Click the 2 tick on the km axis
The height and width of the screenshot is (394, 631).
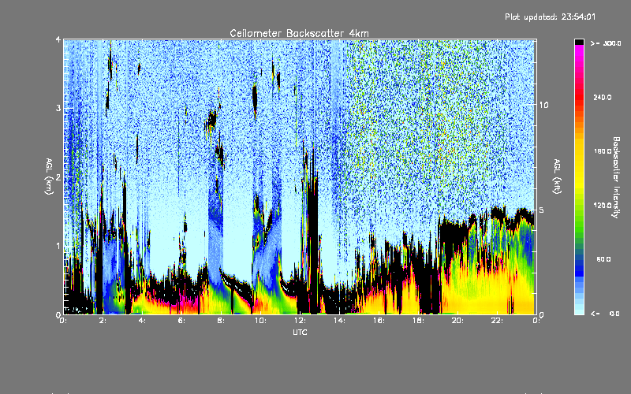click(x=58, y=177)
